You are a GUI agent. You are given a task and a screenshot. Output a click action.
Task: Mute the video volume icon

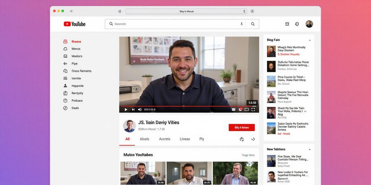pyautogui.click(x=140, y=109)
